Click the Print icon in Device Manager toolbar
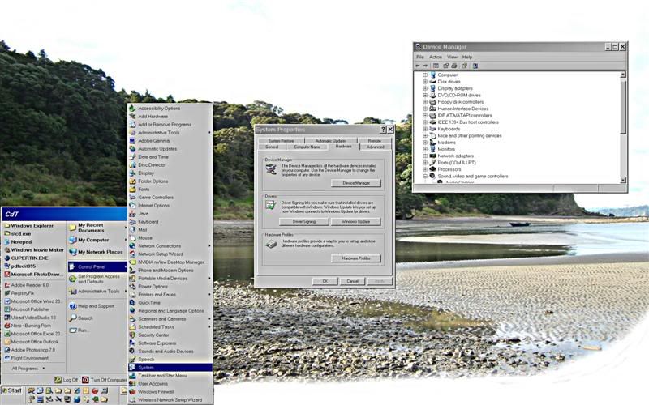This screenshot has width=649, height=405. coord(454,66)
